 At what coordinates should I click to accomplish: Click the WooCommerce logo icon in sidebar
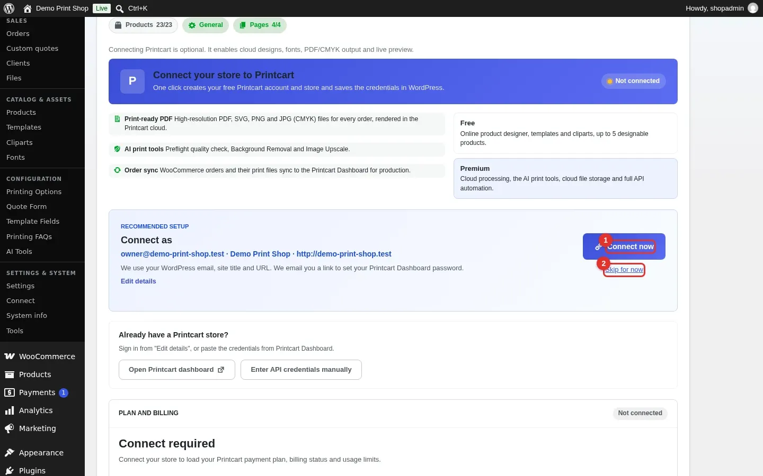click(10, 356)
